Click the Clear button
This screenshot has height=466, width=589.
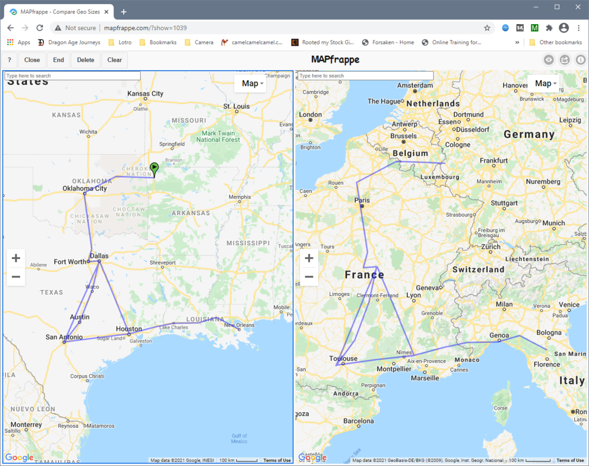point(115,60)
